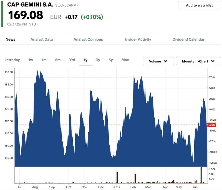222x190 pixels.
Task: Click the 169.08 price value
Action: (x=26, y=15)
